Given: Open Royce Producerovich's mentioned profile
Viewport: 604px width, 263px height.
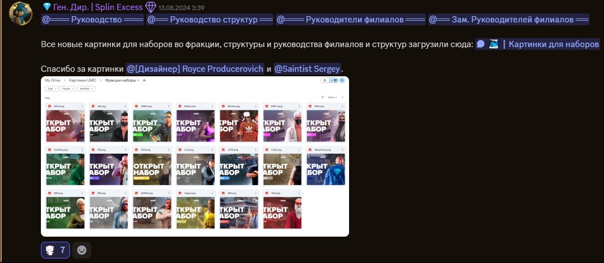Looking at the screenshot, I should click(195, 68).
